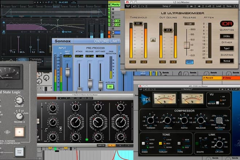Click Save in the L2 toolbar

click(229, 6)
